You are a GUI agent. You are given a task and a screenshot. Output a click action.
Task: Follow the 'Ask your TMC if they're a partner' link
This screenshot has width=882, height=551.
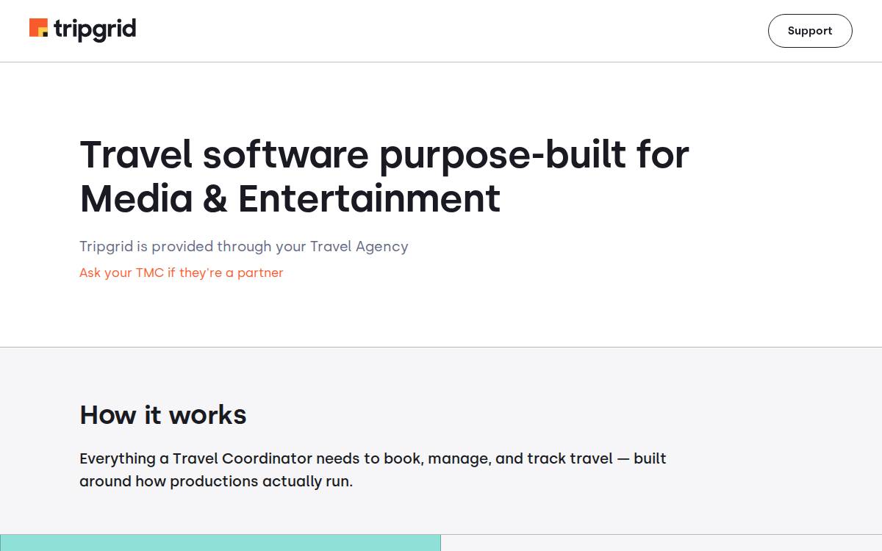tap(181, 273)
